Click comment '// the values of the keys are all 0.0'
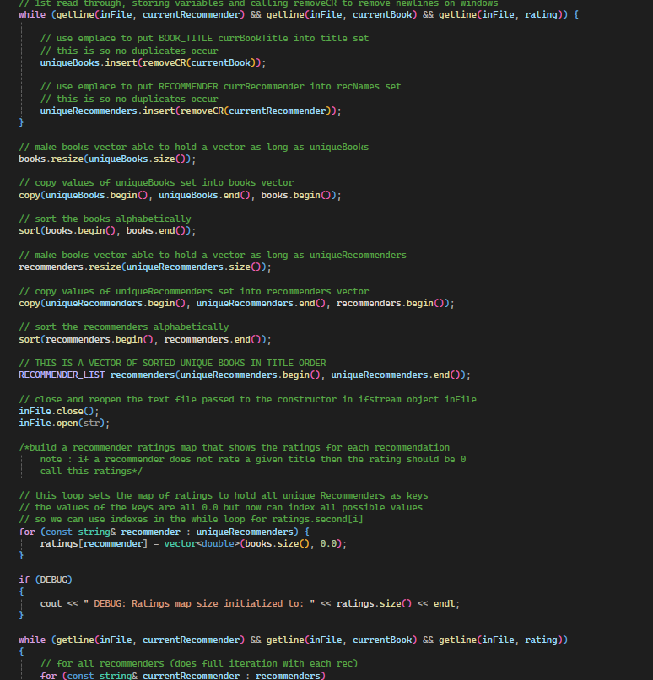Screen dimensions: 653x680 [220, 507]
